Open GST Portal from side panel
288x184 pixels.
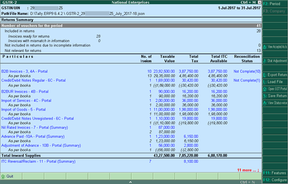pos(275,89)
